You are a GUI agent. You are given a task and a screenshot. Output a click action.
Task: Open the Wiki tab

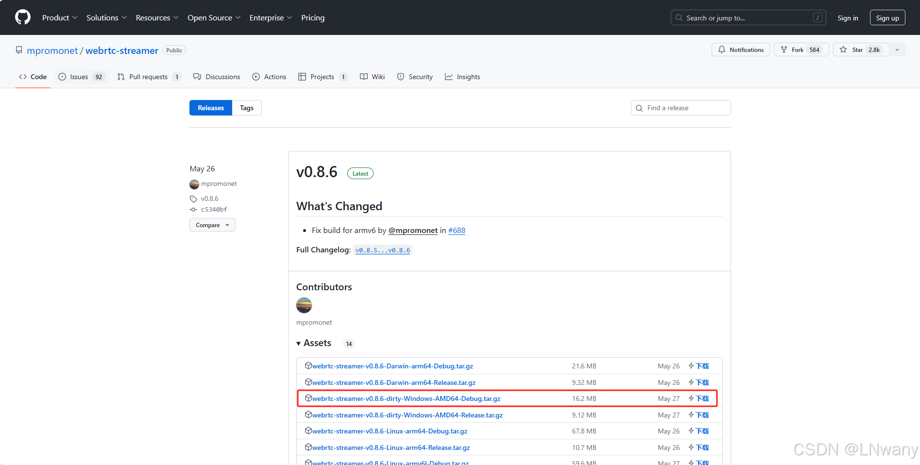(x=372, y=77)
